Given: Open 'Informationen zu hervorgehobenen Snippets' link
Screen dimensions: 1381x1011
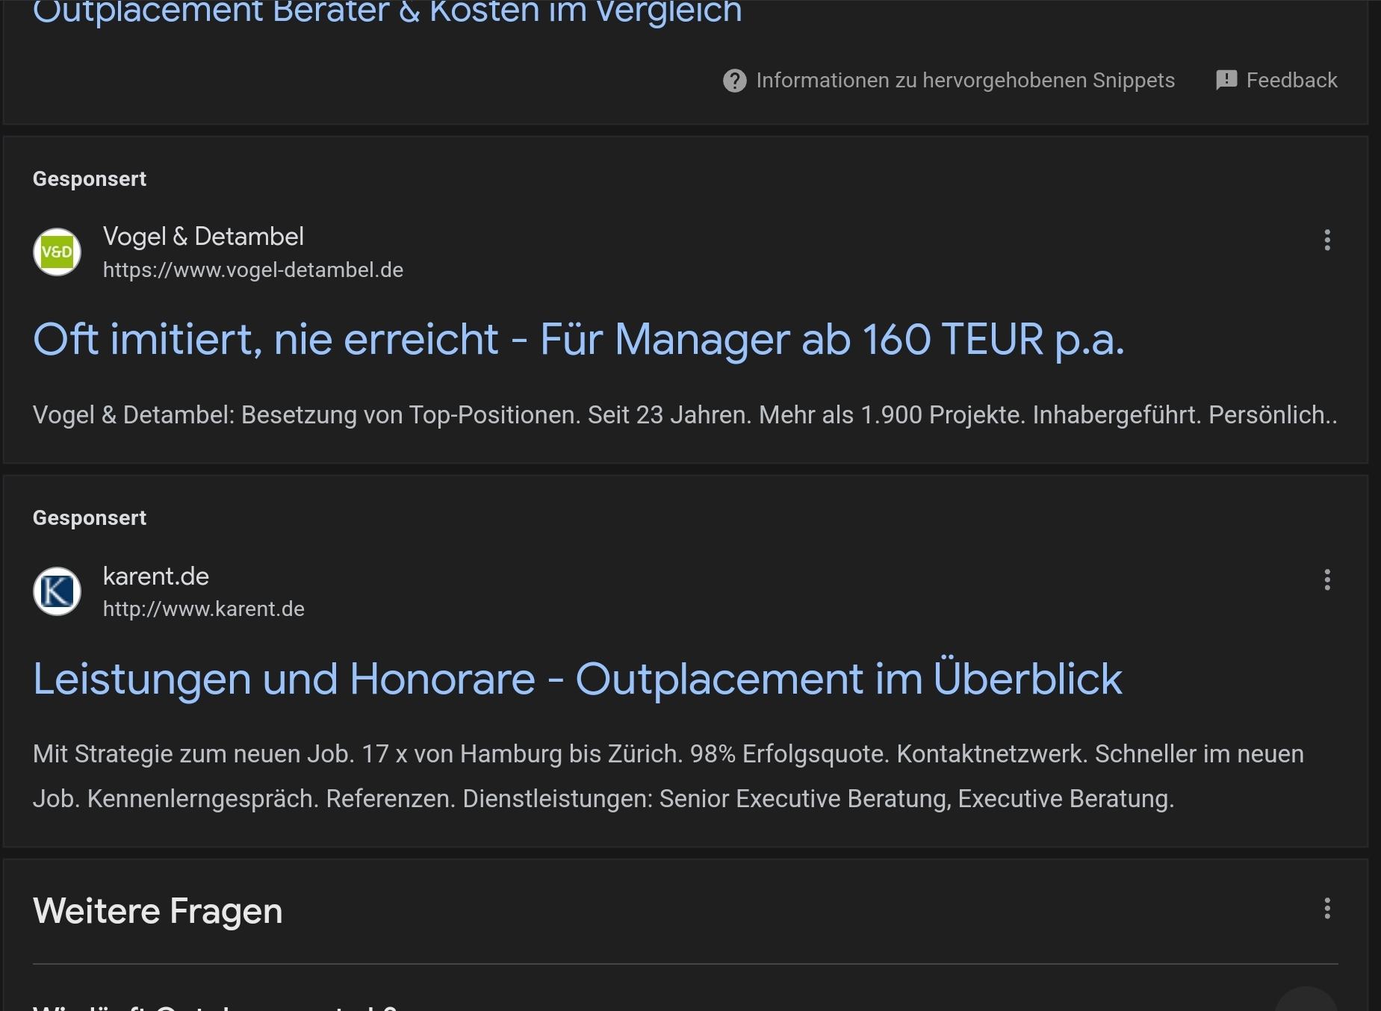Looking at the screenshot, I should coord(965,81).
